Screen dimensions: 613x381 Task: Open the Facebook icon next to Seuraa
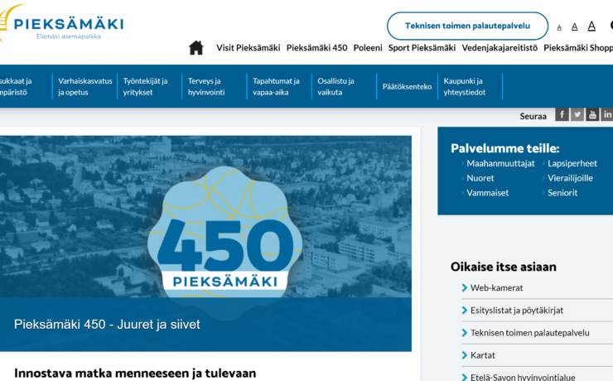562,114
